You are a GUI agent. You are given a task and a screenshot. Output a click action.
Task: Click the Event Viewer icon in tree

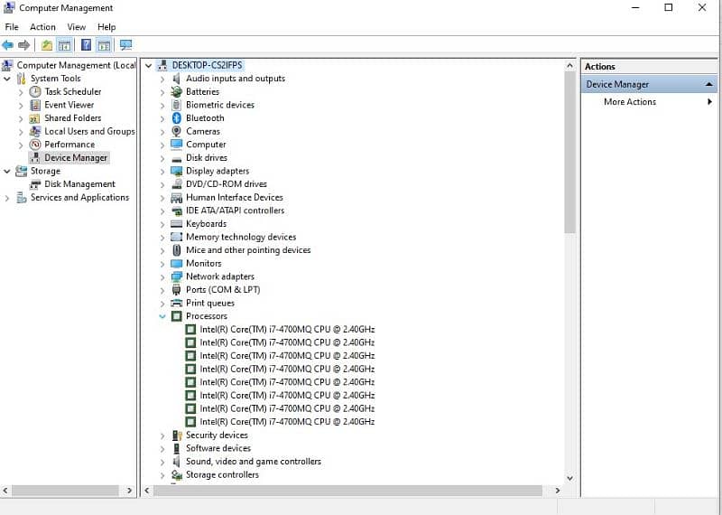point(35,105)
